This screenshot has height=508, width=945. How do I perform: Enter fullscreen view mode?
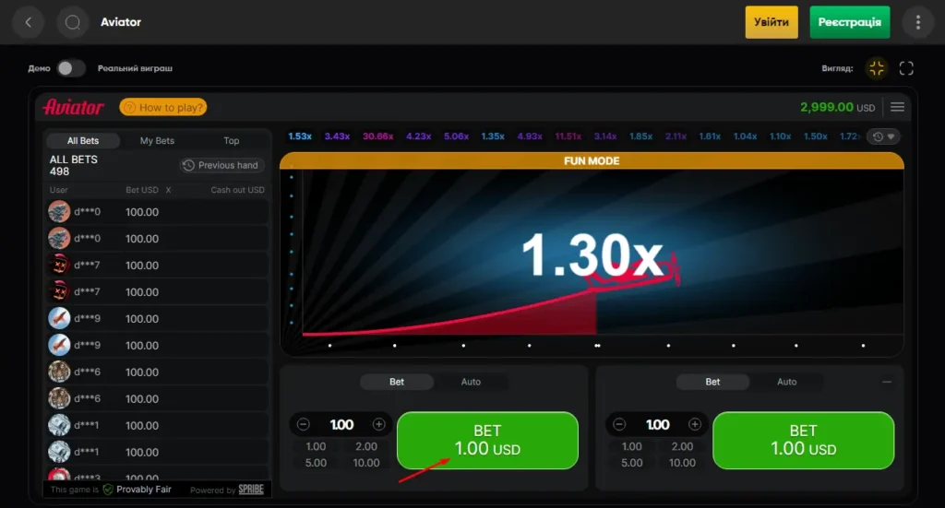pos(906,68)
